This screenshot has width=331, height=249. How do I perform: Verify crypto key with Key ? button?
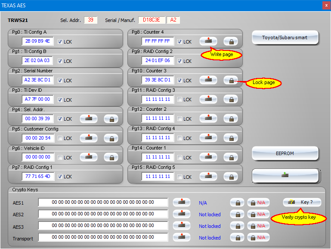[302, 202]
